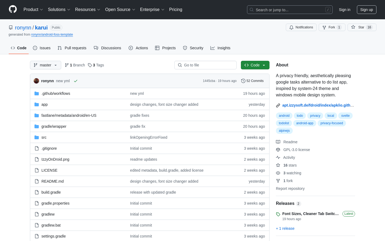Open the Pricing link
Viewport: 385px width, 241px height.
point(176,10)
